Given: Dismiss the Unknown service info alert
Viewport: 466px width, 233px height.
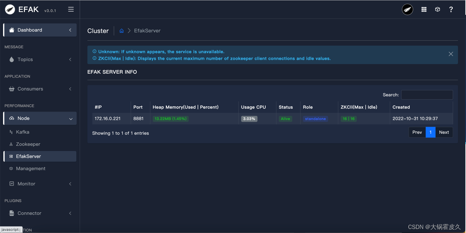Looking at the screenshot, I should [x=451, y=54].
